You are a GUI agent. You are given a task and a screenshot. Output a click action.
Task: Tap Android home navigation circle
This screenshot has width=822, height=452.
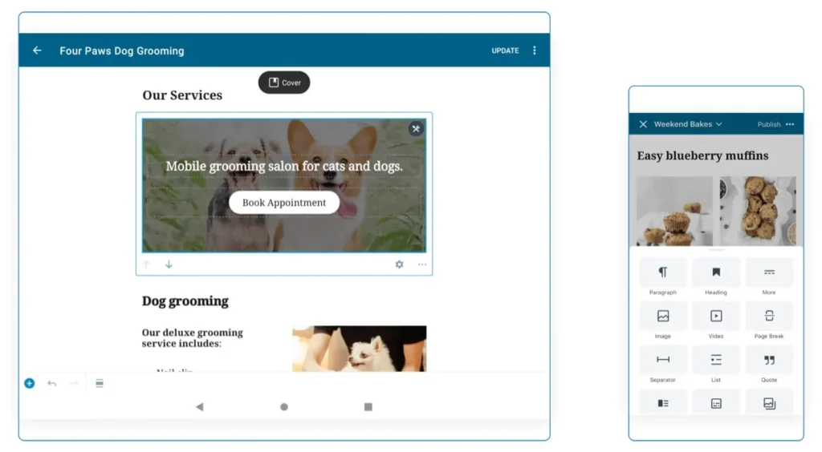[284, 407]
